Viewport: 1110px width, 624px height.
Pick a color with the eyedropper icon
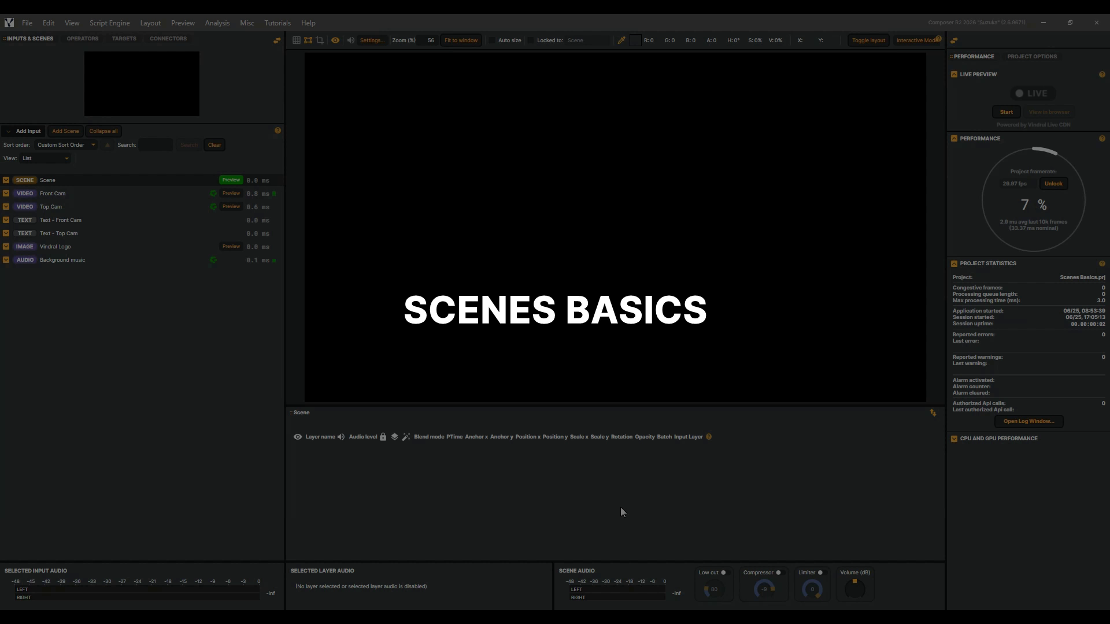coord(621,40)
